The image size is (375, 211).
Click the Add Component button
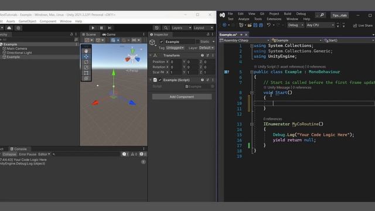pos(182,97)
